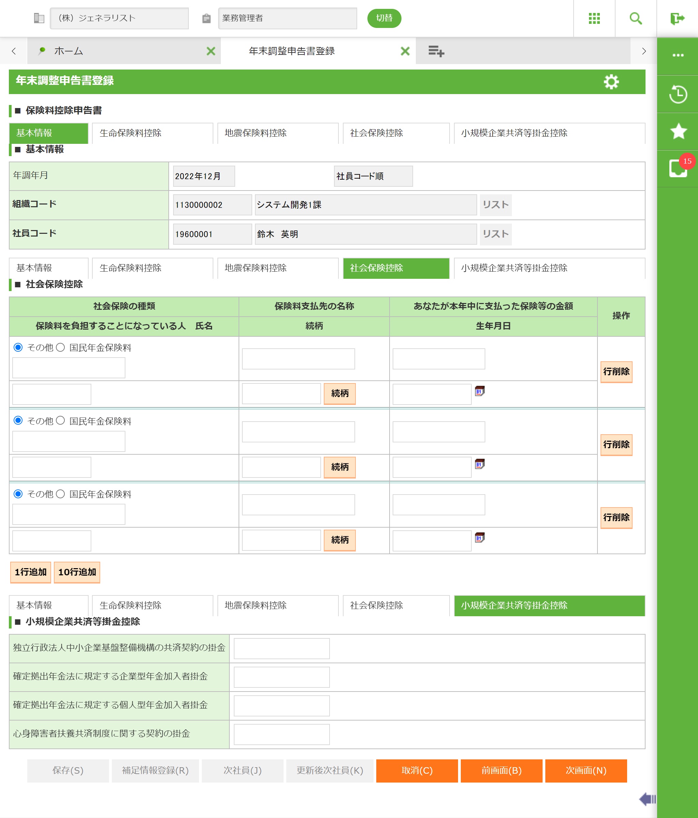Image resolution: width=698 pixels, height=818 pixels.
Task: Open notifications icon with 15 badge
Action: pyautogui.click(x=678, y=168)
